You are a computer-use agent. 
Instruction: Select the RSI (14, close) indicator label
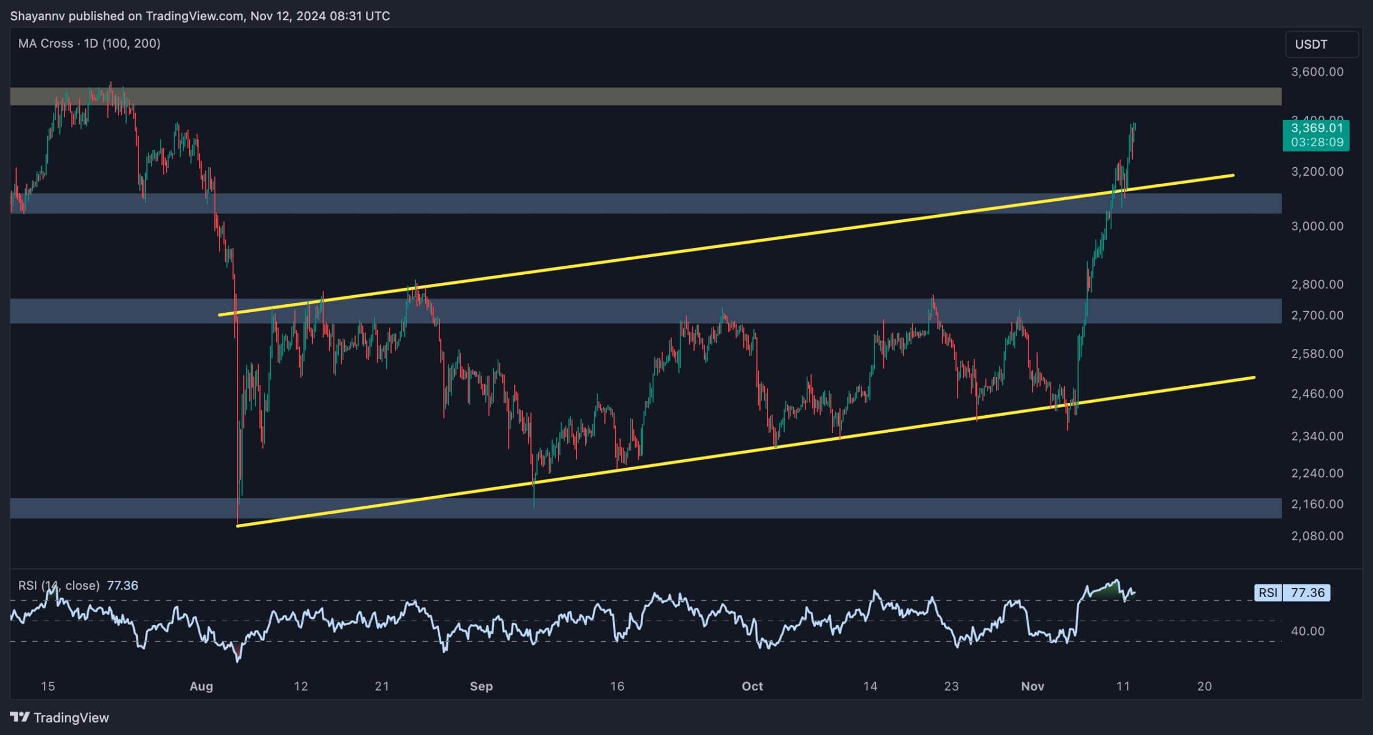point(59,585)
